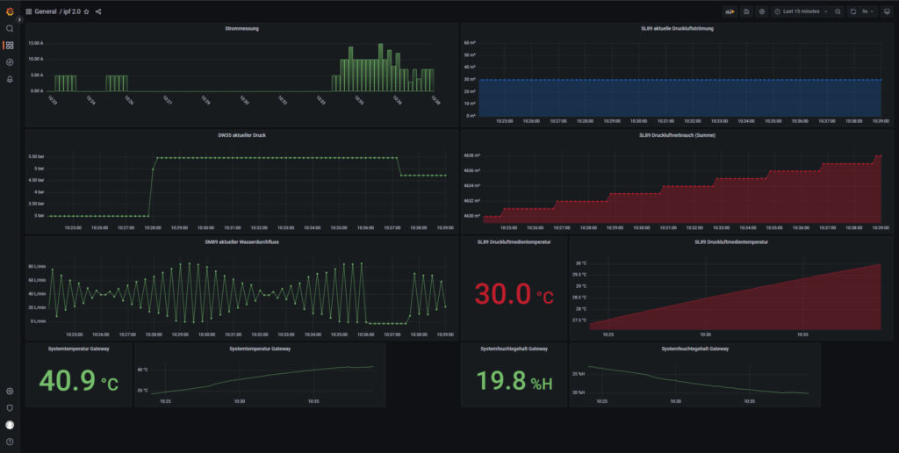Save the dashboard with save icon
The image size is (899, 453).
tap(746, 11)
